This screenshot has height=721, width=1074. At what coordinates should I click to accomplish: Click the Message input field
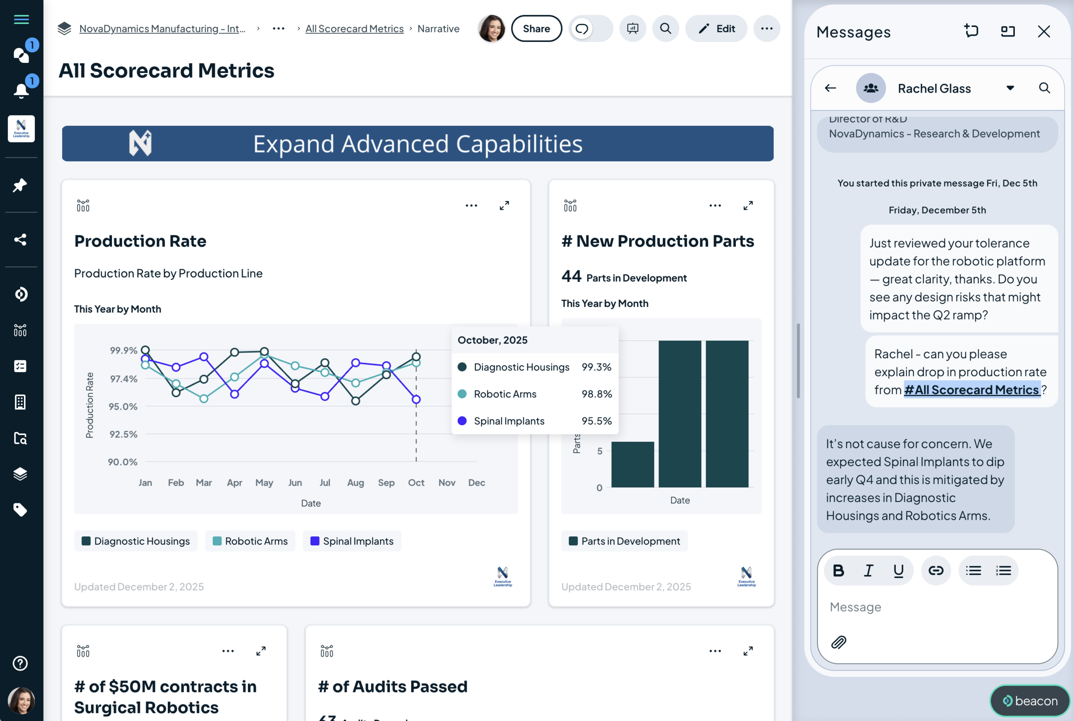[936, 607]
